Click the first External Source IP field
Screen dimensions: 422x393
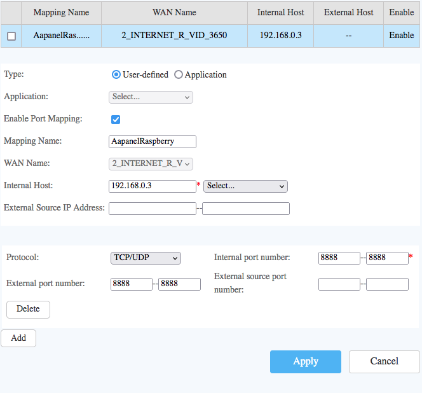point(153,209)
